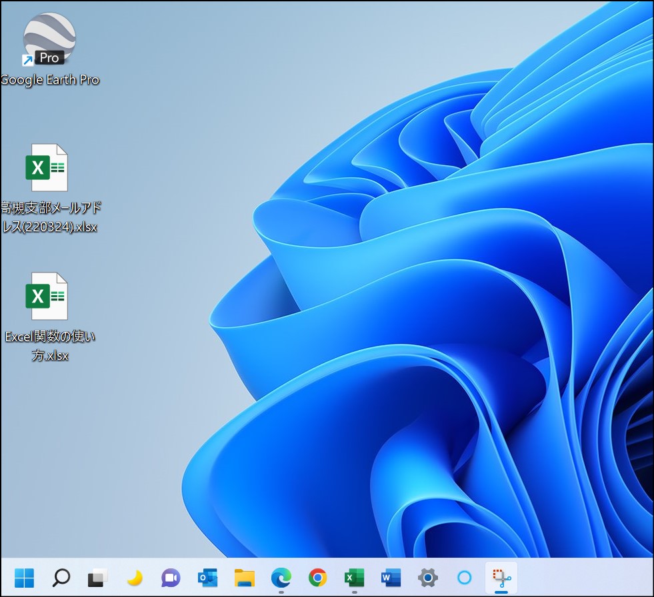Launch Google Chrome from the taskbar

click(317, 577)
